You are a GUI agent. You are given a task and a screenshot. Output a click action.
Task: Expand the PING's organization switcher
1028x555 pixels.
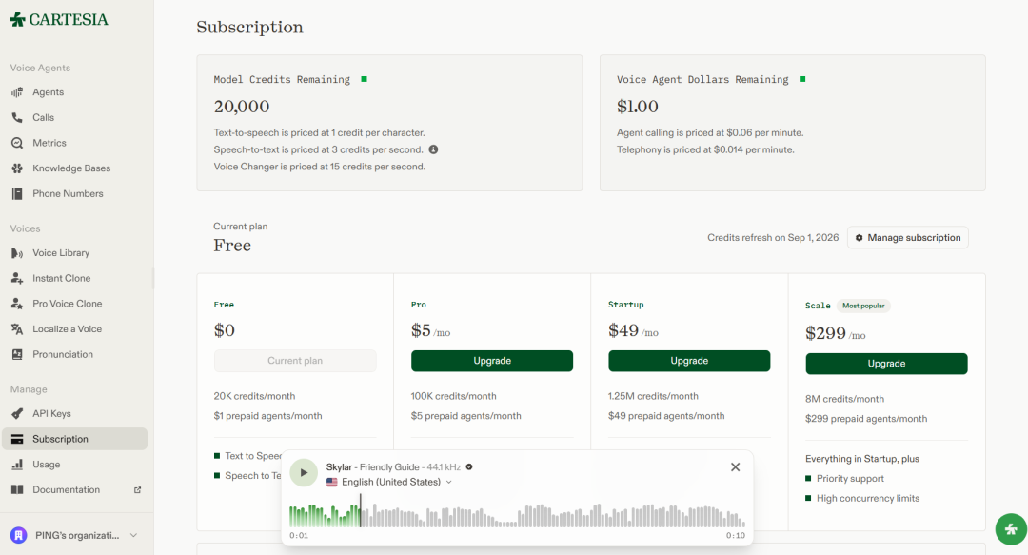(77, 535)
